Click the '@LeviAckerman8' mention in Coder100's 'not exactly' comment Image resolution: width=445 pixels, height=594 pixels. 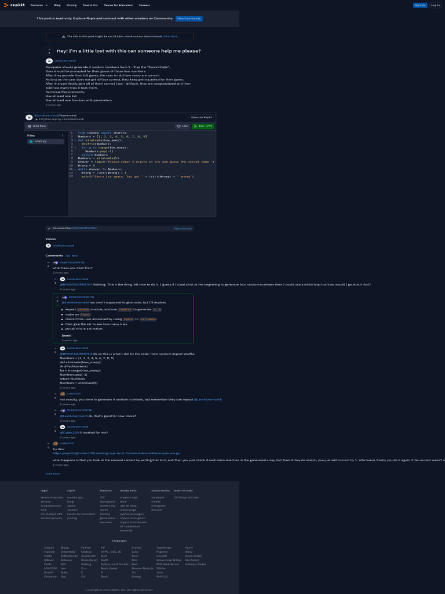point(208,399)
